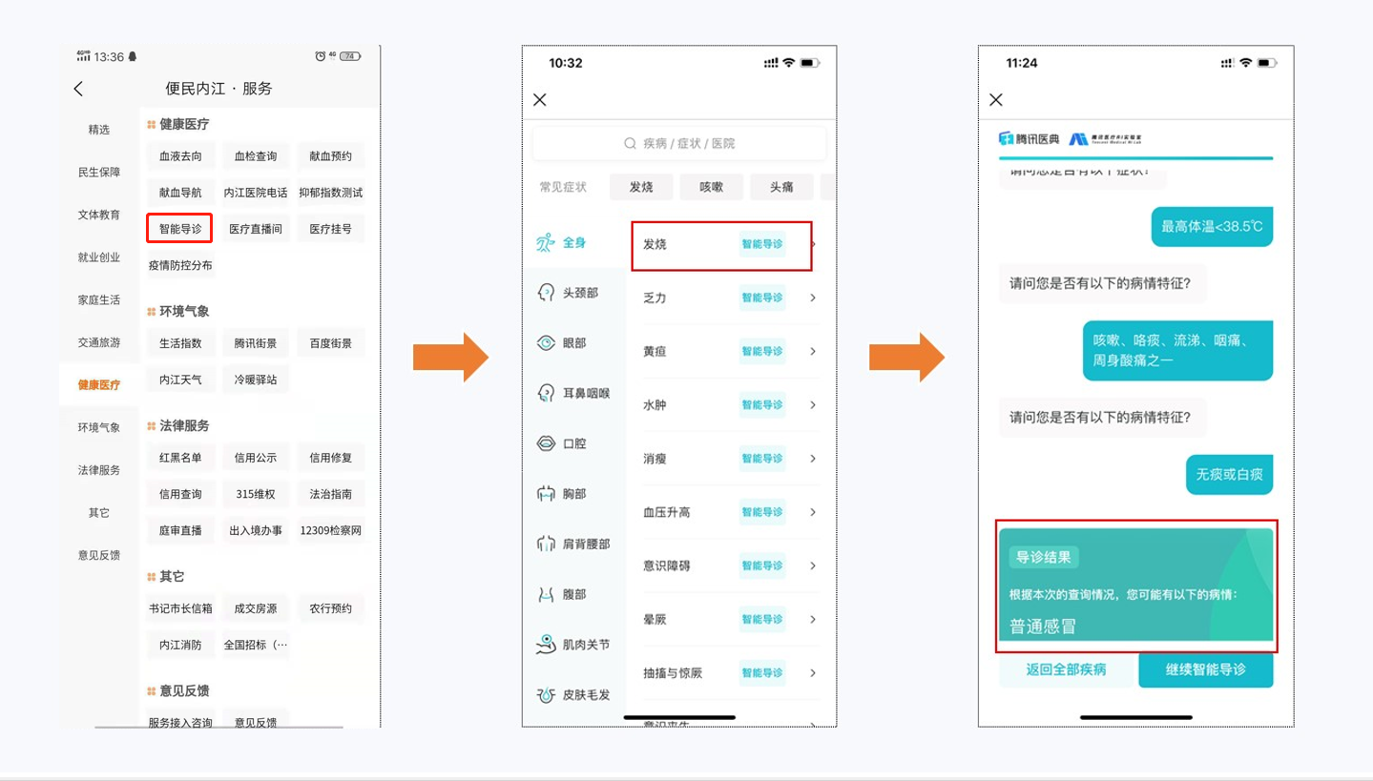1373x781 pixels.
Task: Click 无痰或白痰 answer bubble
Action: click(1230, 474)
